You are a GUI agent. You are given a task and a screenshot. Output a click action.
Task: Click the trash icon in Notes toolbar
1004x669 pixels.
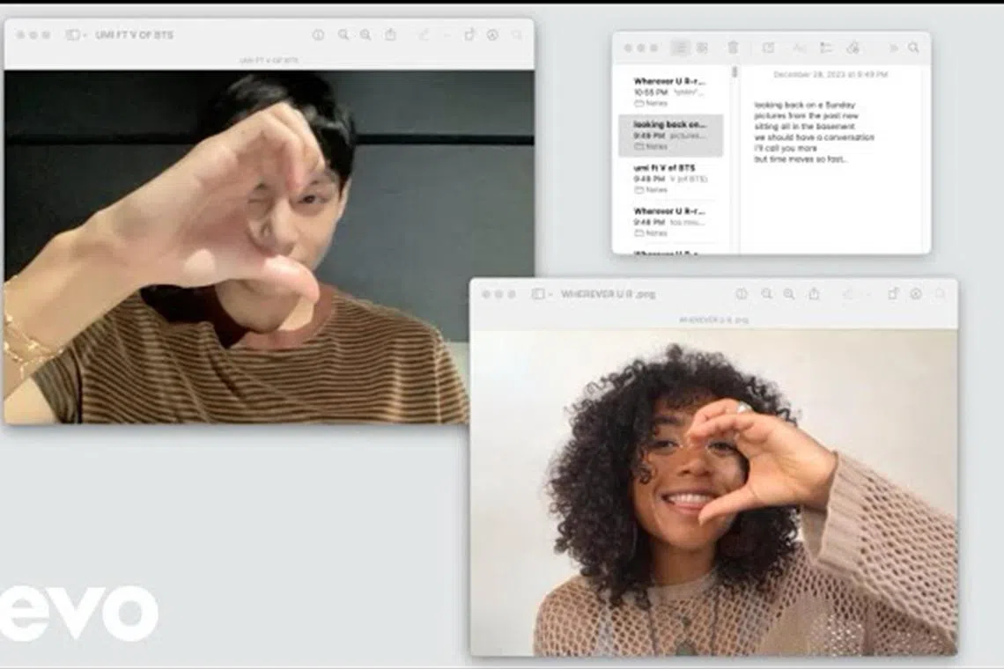coord(733,48)
